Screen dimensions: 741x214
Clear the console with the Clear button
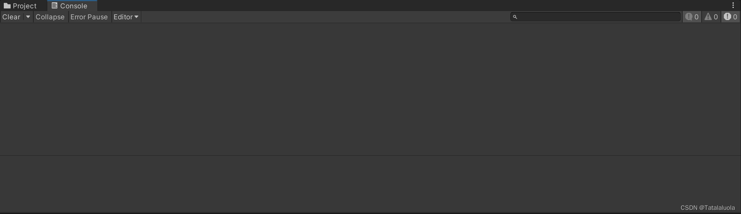pos(11,17)
